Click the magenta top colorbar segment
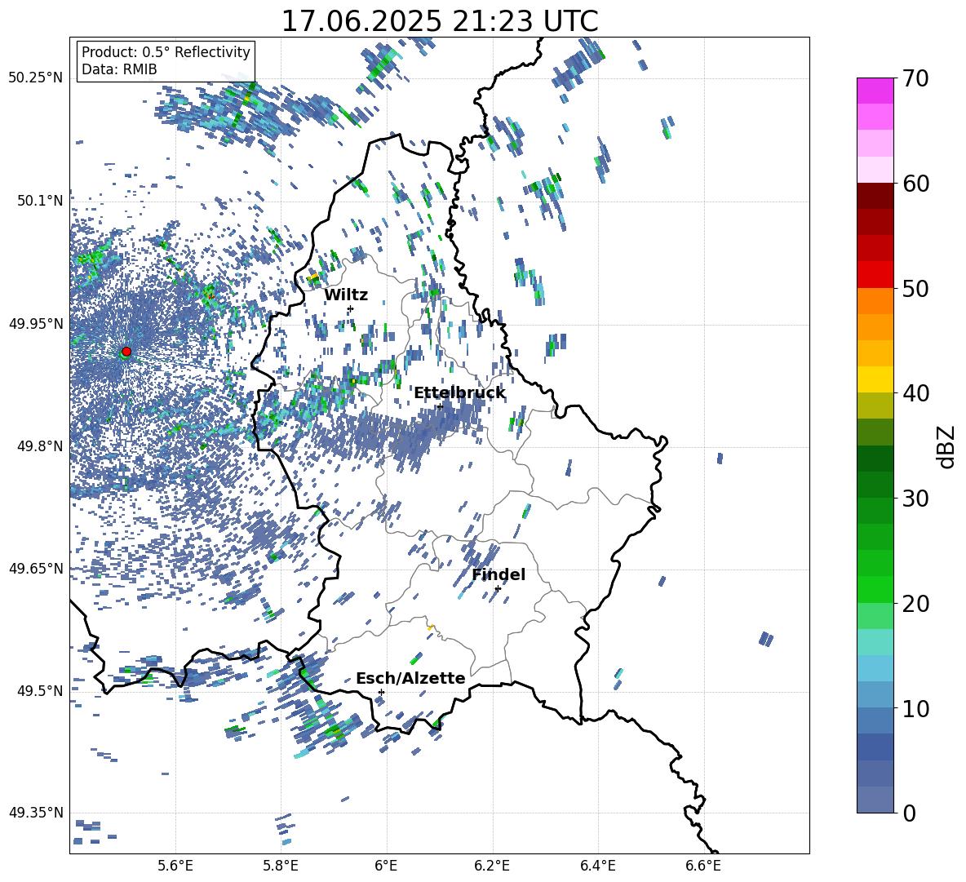The image size is (966, 882). [x=875, y=91]
